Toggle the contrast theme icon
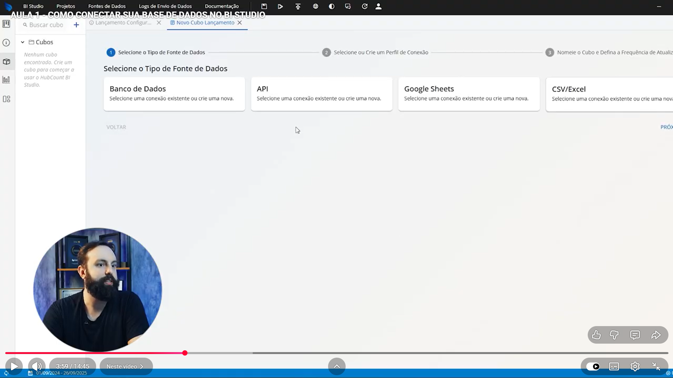 (332, 6)
